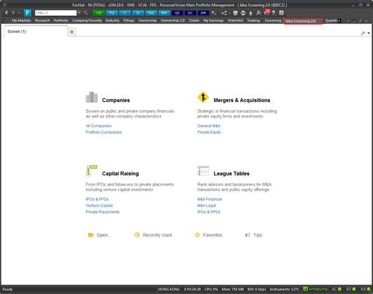Switch to the Trading tab
373x294 pixels.
pyautogui.click(x=254, y=21)
